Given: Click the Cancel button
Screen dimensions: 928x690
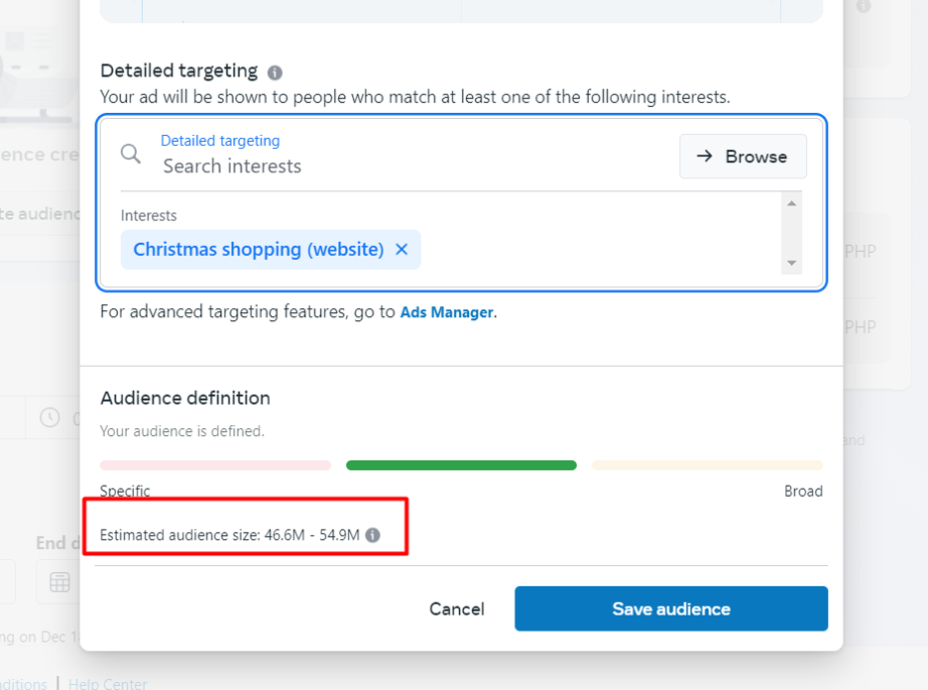Looking at the screenshot, I should 456,609.
